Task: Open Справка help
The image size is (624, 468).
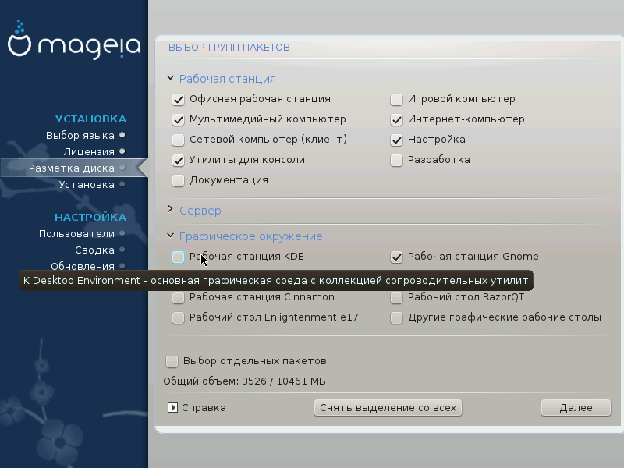Action: click(x=197, y=408)
